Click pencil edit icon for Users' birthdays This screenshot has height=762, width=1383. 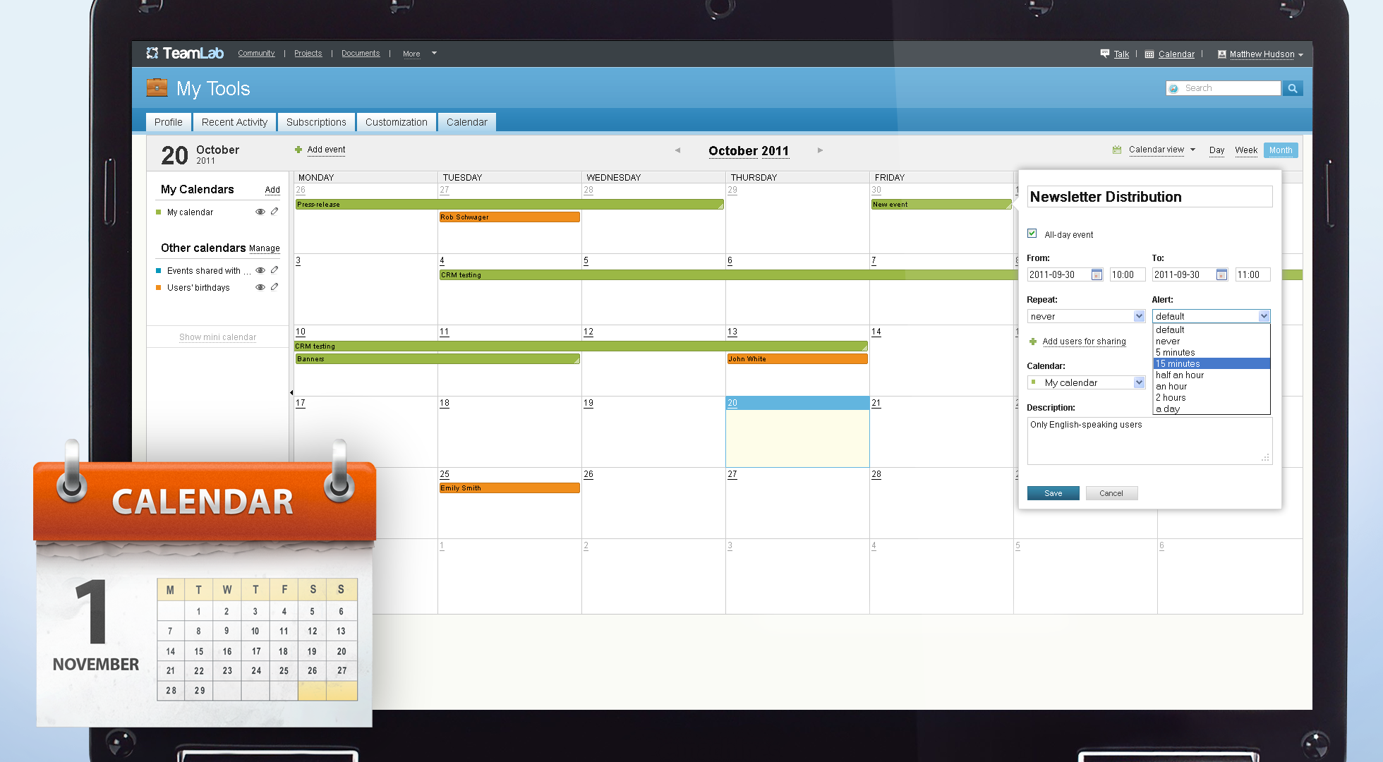click(x=274, y=286)
